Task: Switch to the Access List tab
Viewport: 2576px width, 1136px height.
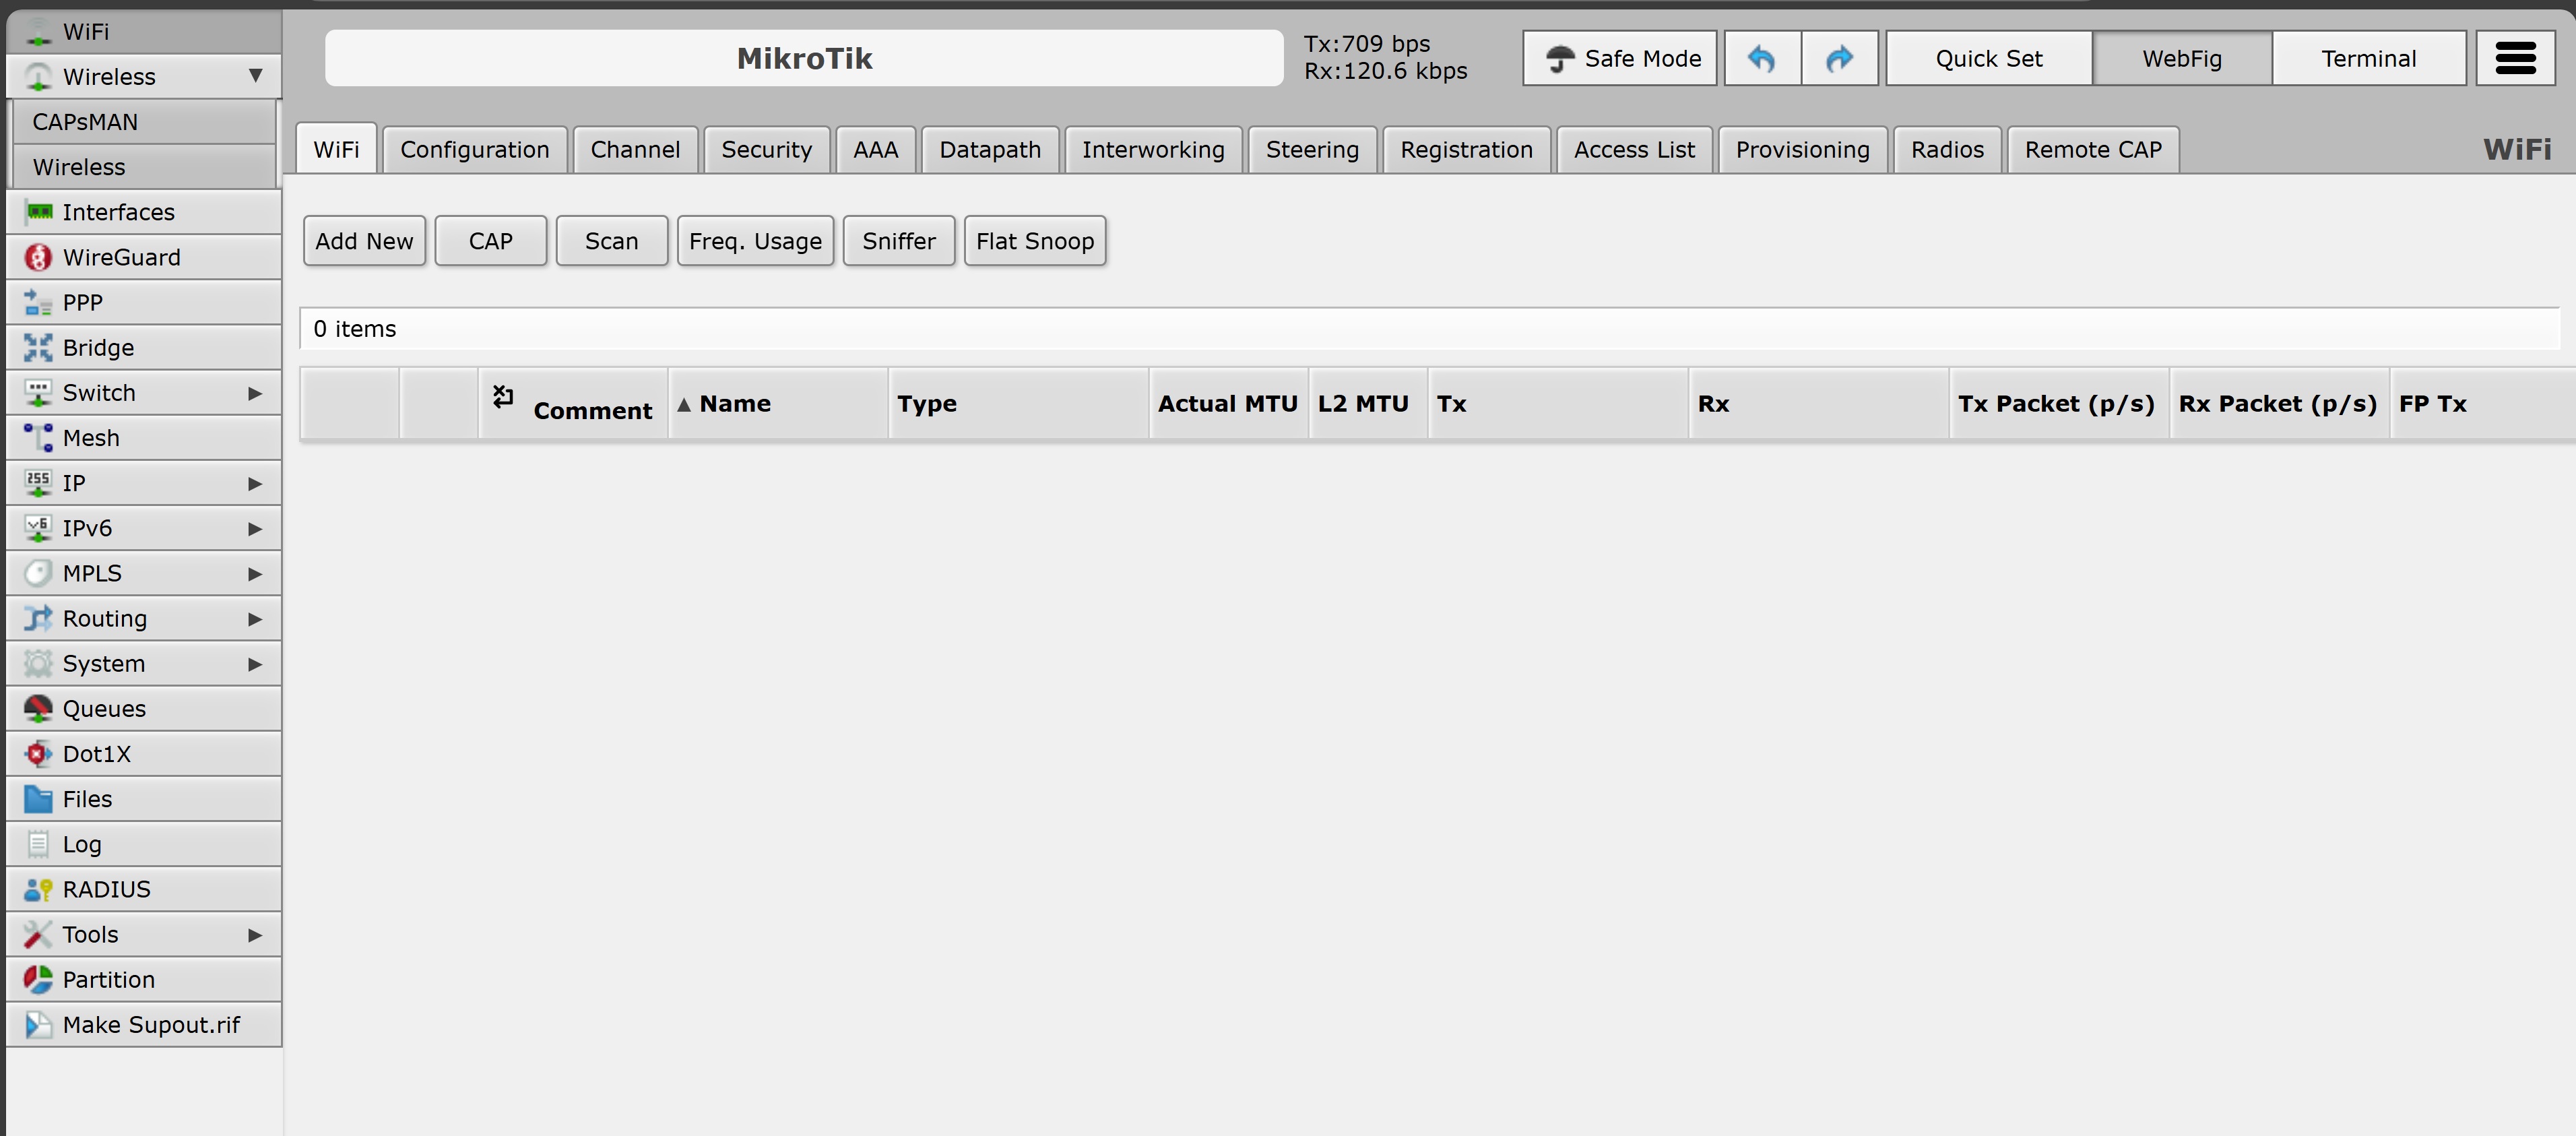Action: click(1634, 150)
